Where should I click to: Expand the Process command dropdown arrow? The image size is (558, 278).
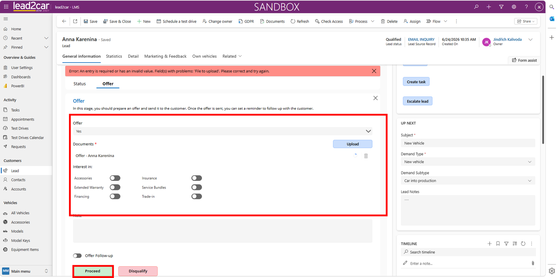point(372,21)
